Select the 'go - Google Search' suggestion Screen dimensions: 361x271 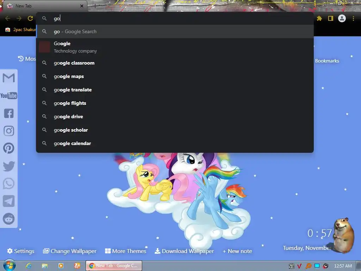(x=175, y=31)
